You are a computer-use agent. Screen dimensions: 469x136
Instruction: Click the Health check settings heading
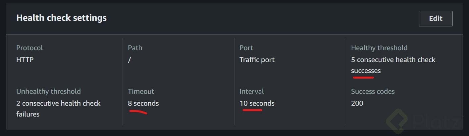pyautogui.click(x=62, y=18)
